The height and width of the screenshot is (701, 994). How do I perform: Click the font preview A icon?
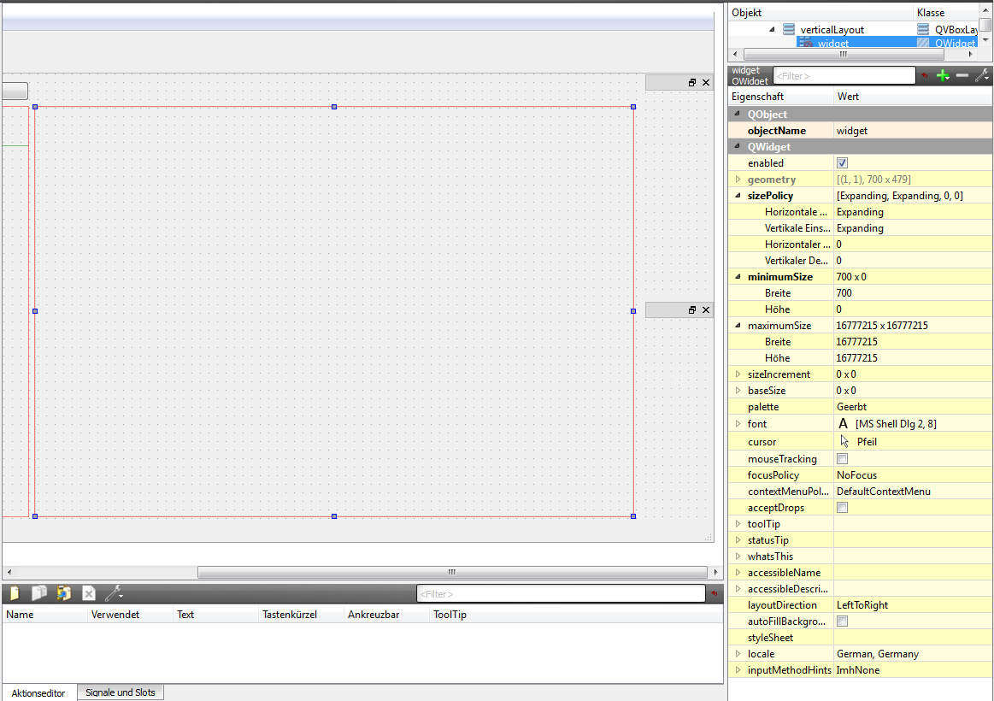(x=843, y=423)
